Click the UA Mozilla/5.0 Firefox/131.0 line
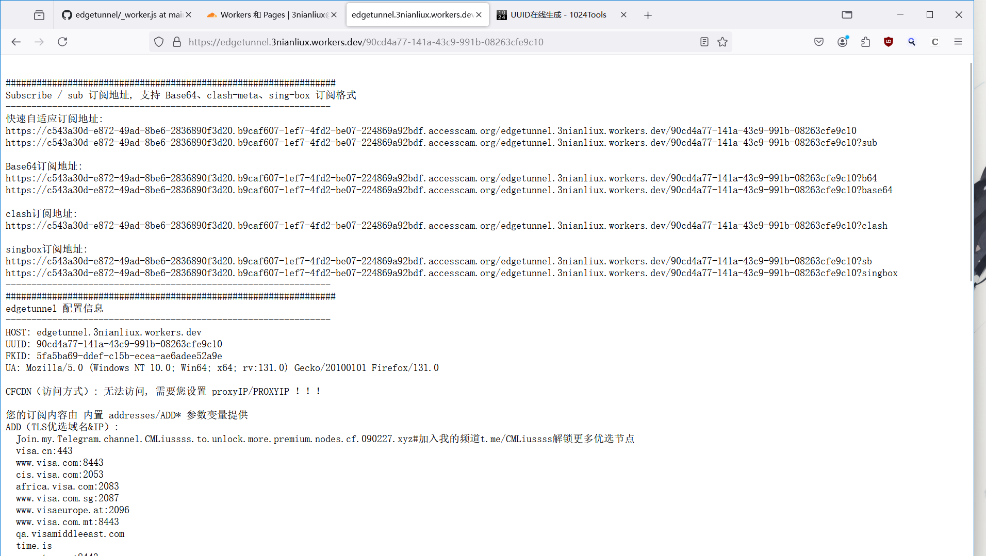This screenshot has height=556, width=986. coord(222,368)
